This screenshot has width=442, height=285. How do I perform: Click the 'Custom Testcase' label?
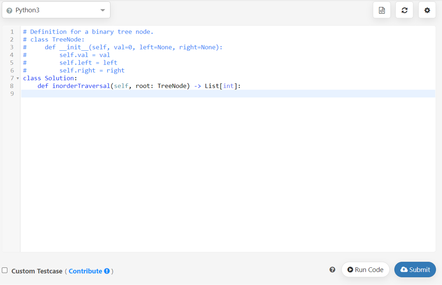[37, 271]
